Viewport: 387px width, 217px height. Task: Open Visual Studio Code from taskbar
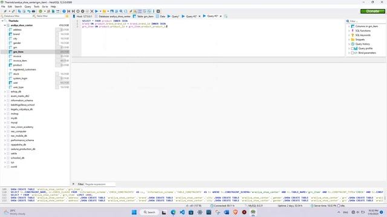[182, 212]
